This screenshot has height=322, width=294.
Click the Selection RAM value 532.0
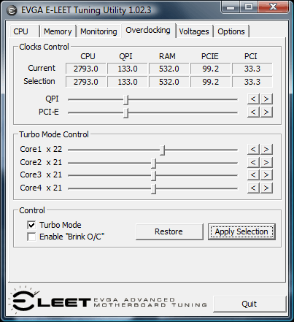(169, 82)
